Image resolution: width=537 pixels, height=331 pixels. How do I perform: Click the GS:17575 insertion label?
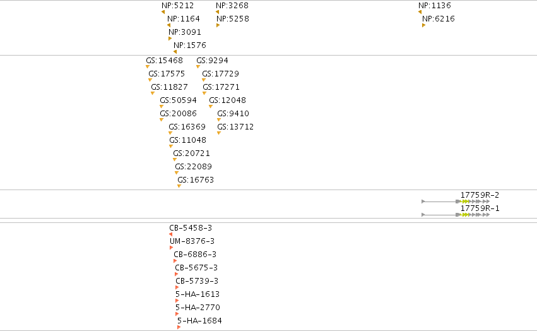(167, 74)
